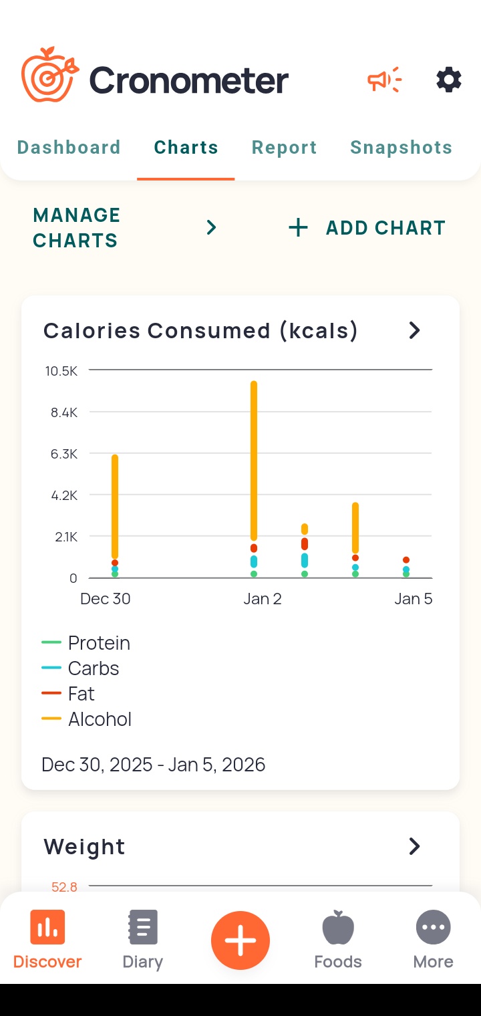Open the Diary notebook icon
The height and width of the screenshot is (1016, 481).
coord(142,928)
